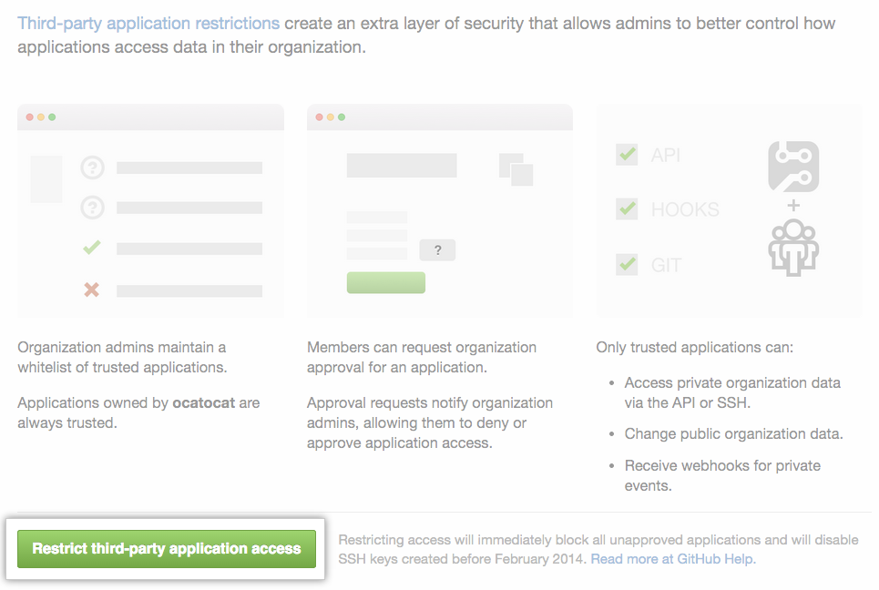Click the green checkmark in whitelist illustration
Viewport: 879px width, 590px height.
(92, 248)
